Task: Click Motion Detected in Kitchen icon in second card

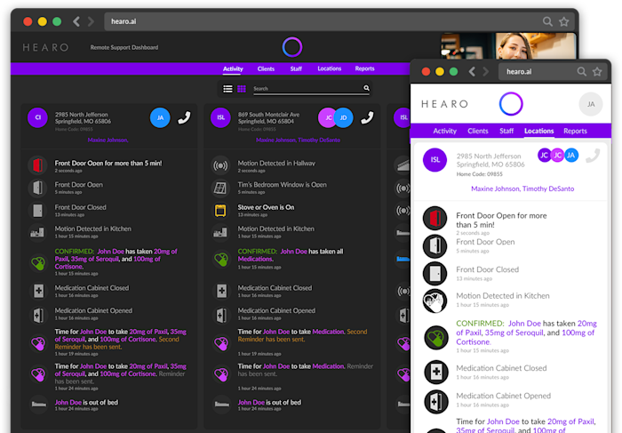Action: (x=220, y=232)
